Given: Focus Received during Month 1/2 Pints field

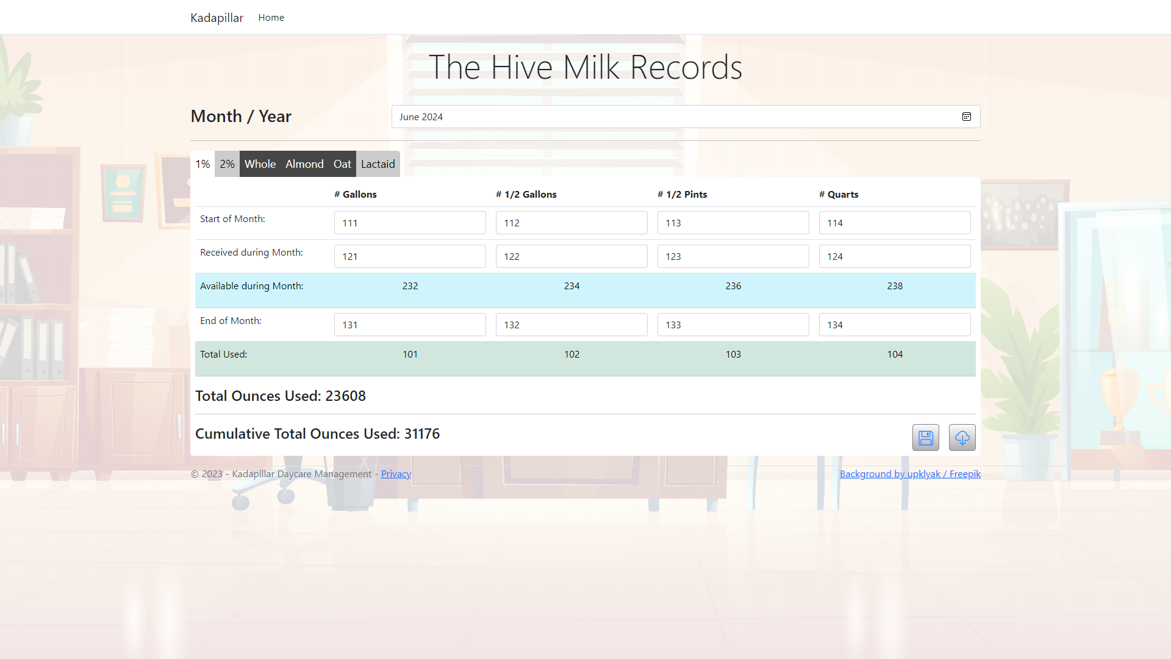Looking at the screenshot, I should 732,256.
